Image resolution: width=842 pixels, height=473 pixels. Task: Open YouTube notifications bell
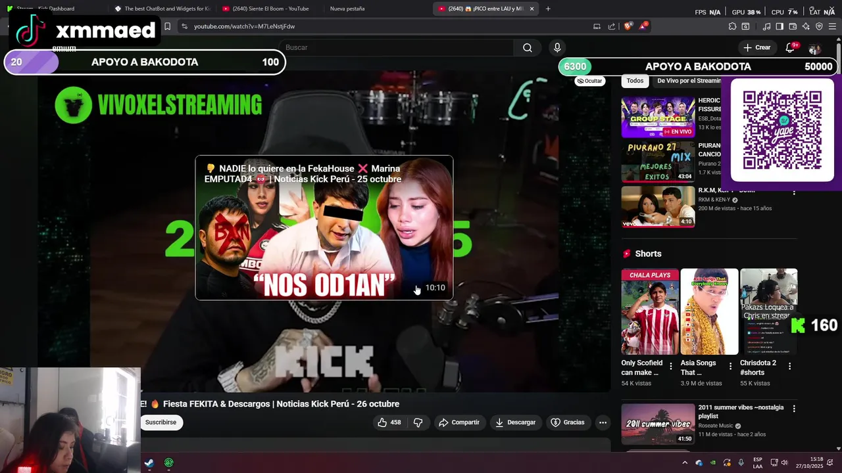tap(791, 47)
